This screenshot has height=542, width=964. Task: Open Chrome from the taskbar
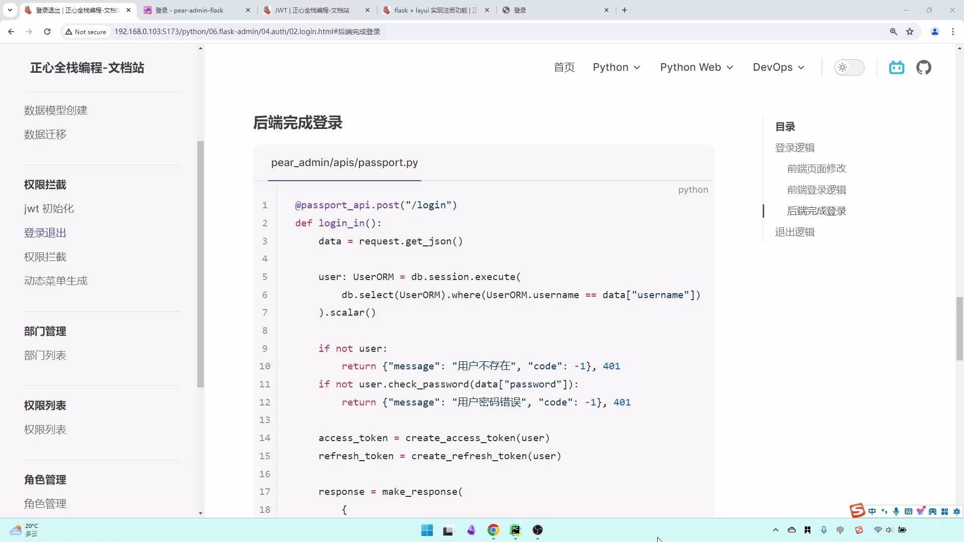coord(493,530)
